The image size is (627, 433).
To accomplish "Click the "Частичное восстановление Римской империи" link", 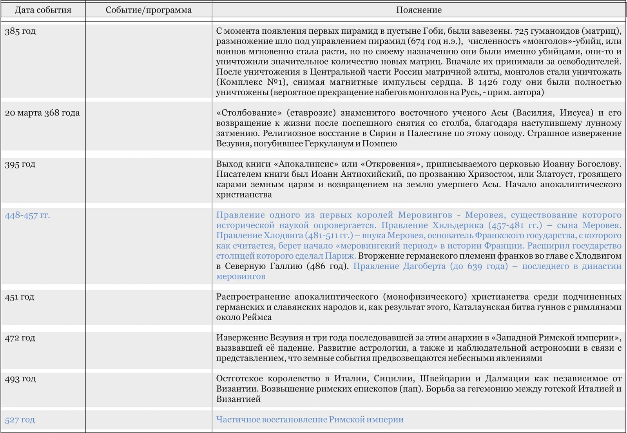I will (x=310, y=420).
